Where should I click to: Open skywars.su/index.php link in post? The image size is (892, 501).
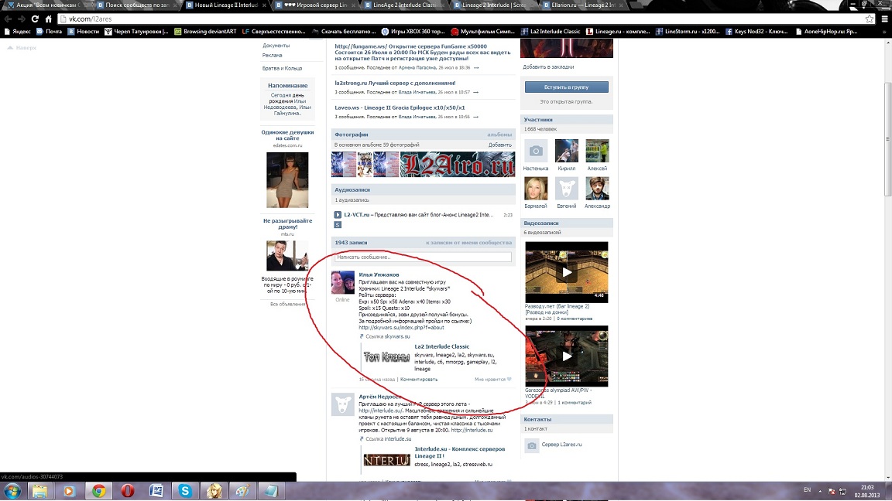click(401, 327)
